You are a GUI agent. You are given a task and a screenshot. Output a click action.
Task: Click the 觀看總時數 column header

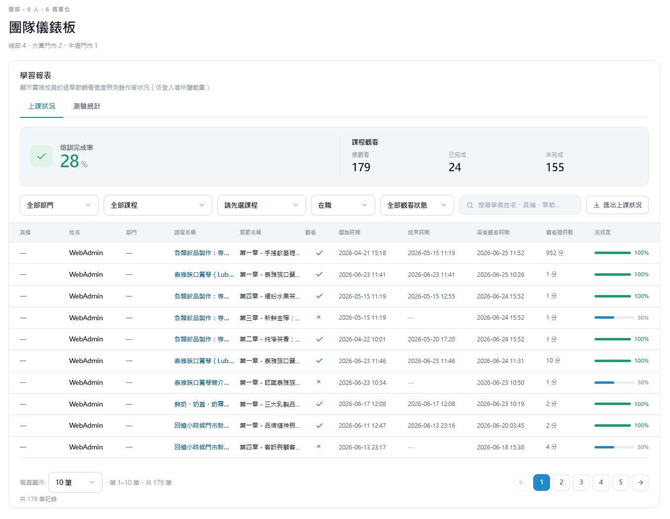coord(559,232)
